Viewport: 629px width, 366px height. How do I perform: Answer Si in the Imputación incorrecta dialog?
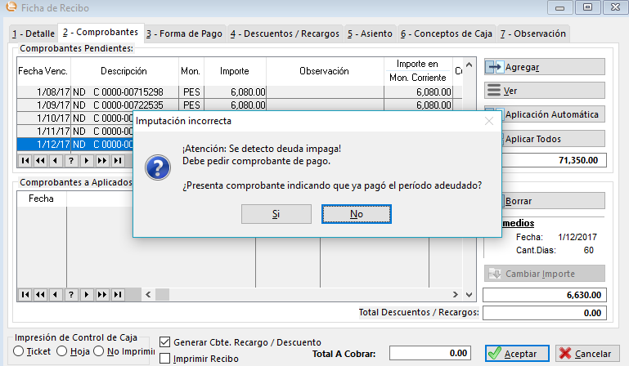click(276, 213)
